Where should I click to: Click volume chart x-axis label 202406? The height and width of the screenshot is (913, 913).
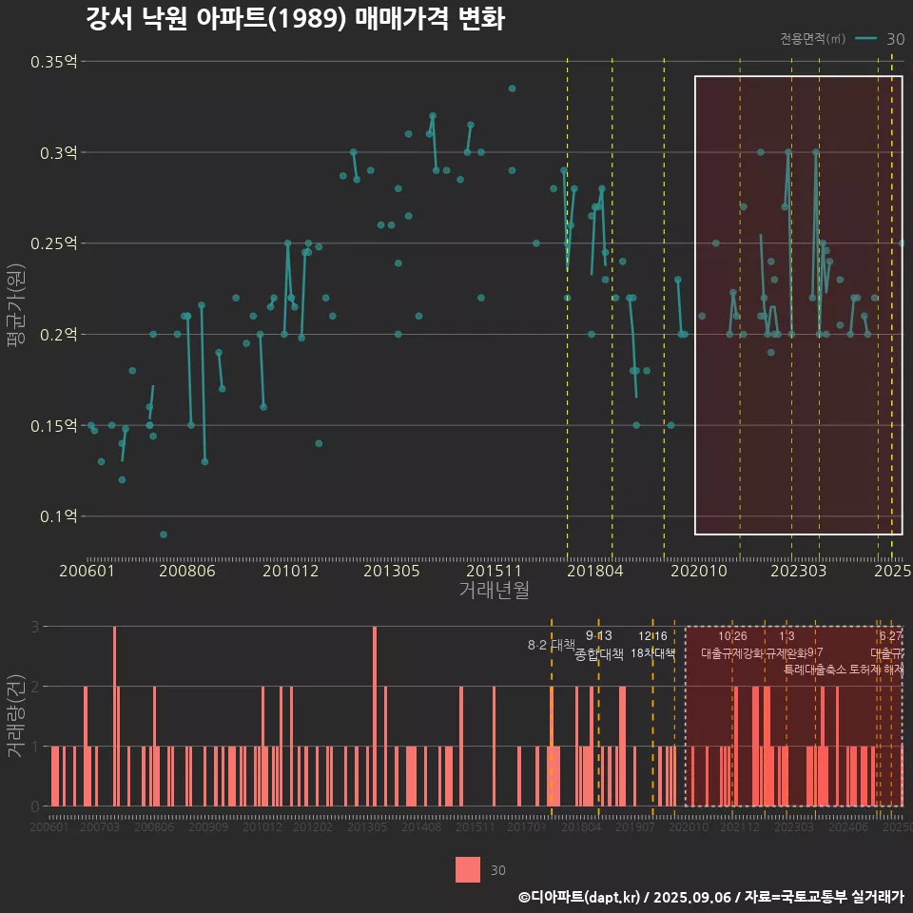[x=848, y=826]
